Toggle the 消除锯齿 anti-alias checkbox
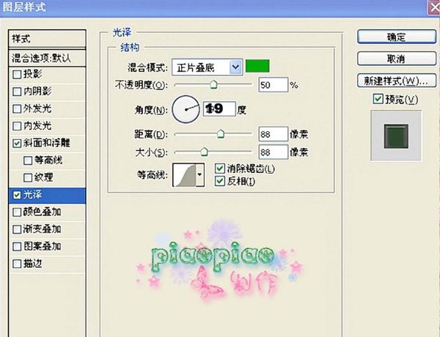Viewport: 440px width, 337px height. [x=220, y=169]
